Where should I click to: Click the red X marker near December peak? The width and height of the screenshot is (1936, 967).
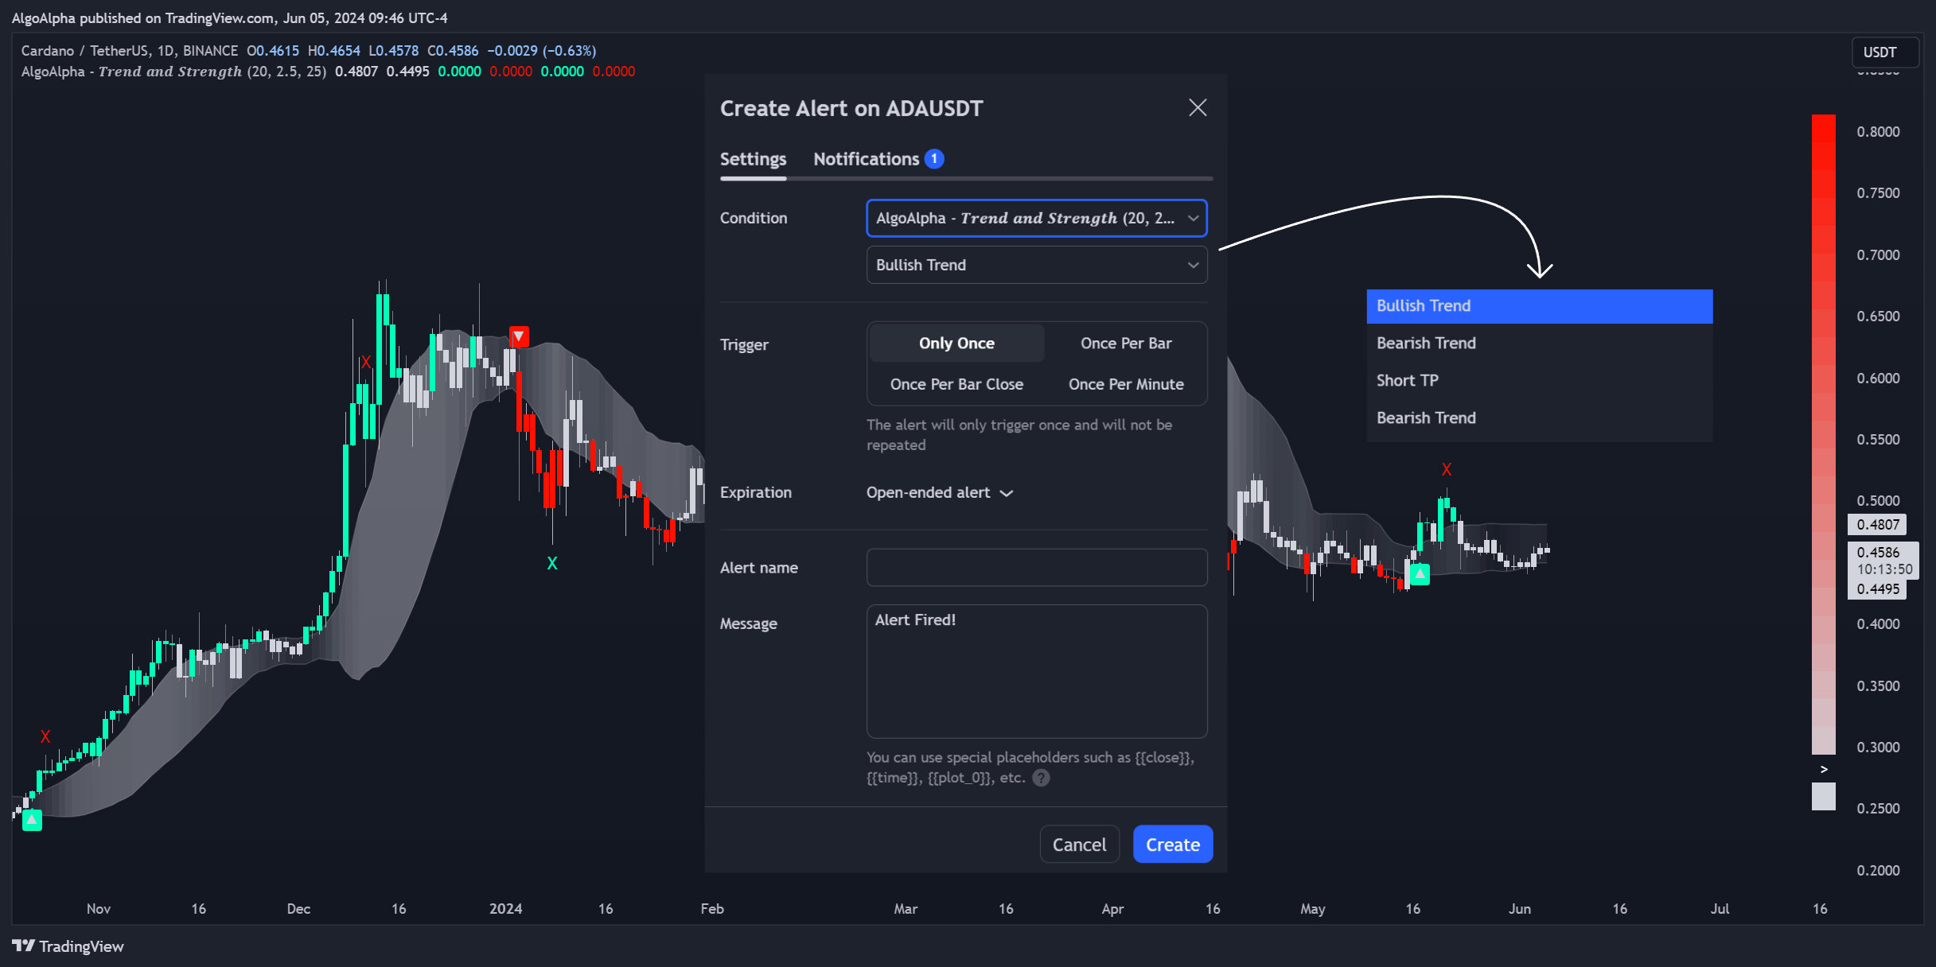click(365, 362)
